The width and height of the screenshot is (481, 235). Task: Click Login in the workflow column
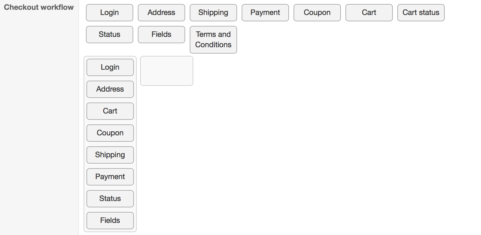[110, 67]
